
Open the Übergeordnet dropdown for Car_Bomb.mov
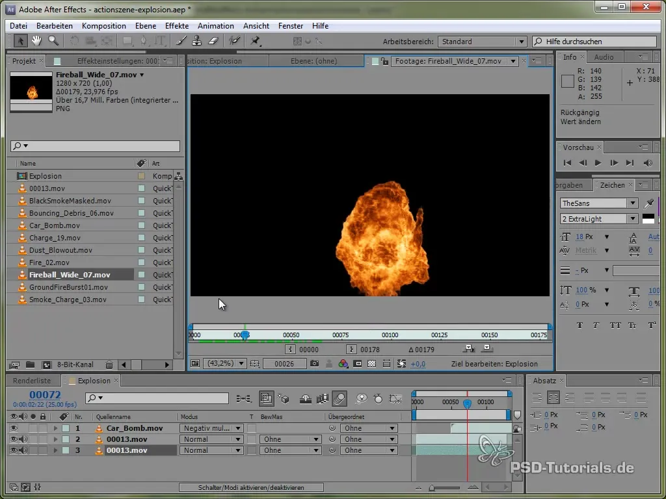pos(369,428)
